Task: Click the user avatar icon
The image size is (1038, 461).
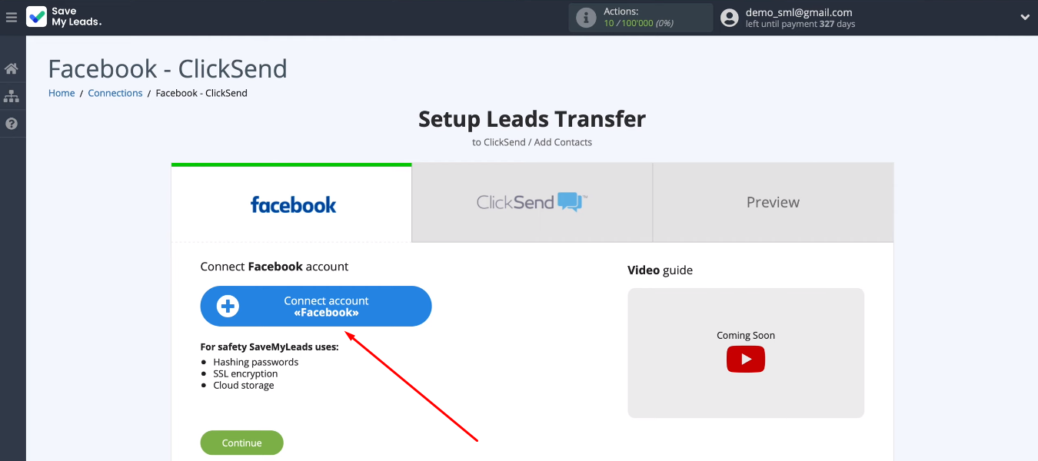Action: pos(730,17)
